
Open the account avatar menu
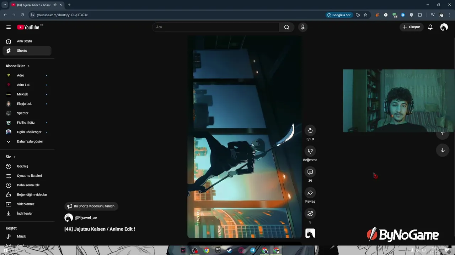coord(444,27)
